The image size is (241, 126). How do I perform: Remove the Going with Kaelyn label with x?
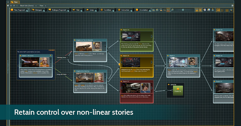(x=68, y=74)
